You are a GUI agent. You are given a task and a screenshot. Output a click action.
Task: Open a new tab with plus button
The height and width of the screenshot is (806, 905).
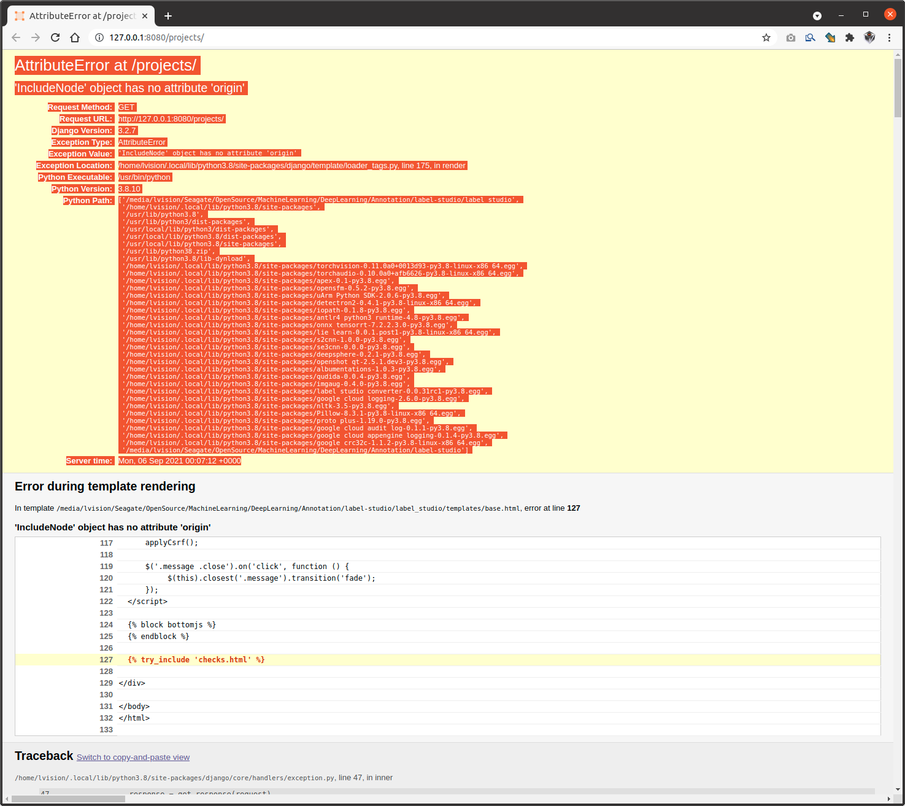point(168,16)
